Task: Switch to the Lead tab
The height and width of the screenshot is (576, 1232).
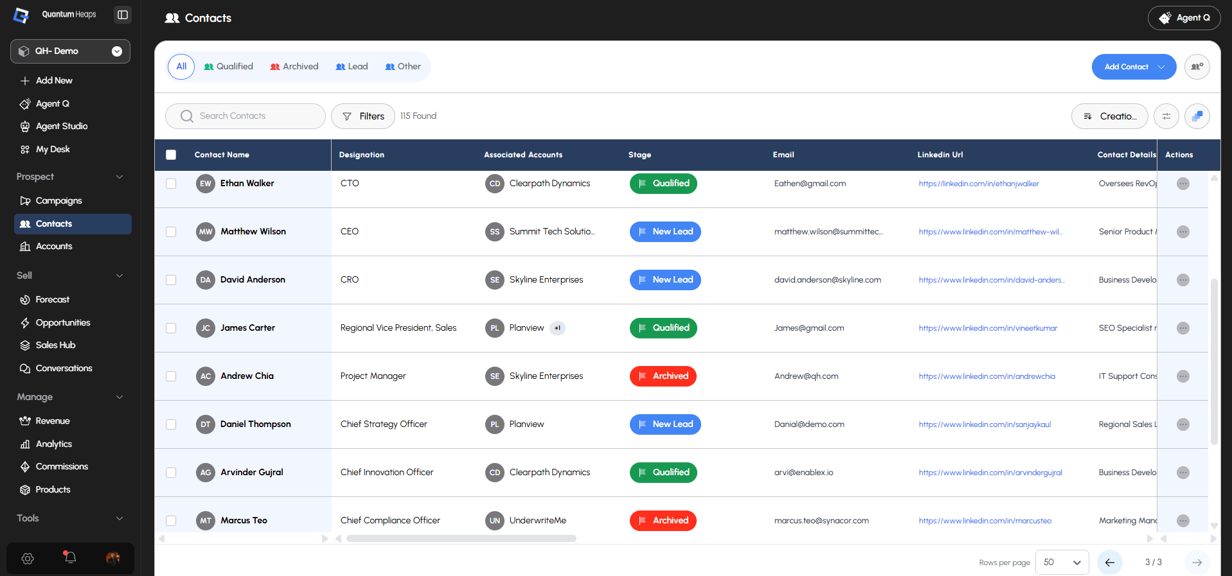Action: [x=352, y=67]
